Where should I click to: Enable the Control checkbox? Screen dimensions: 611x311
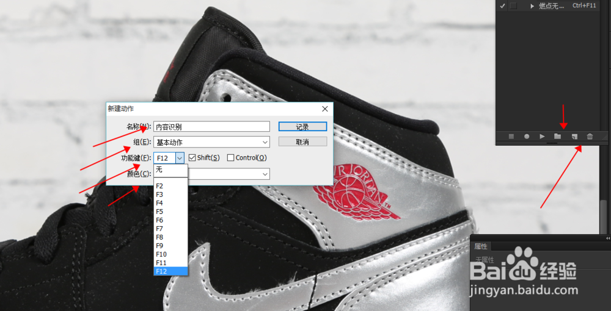point(230,158)
